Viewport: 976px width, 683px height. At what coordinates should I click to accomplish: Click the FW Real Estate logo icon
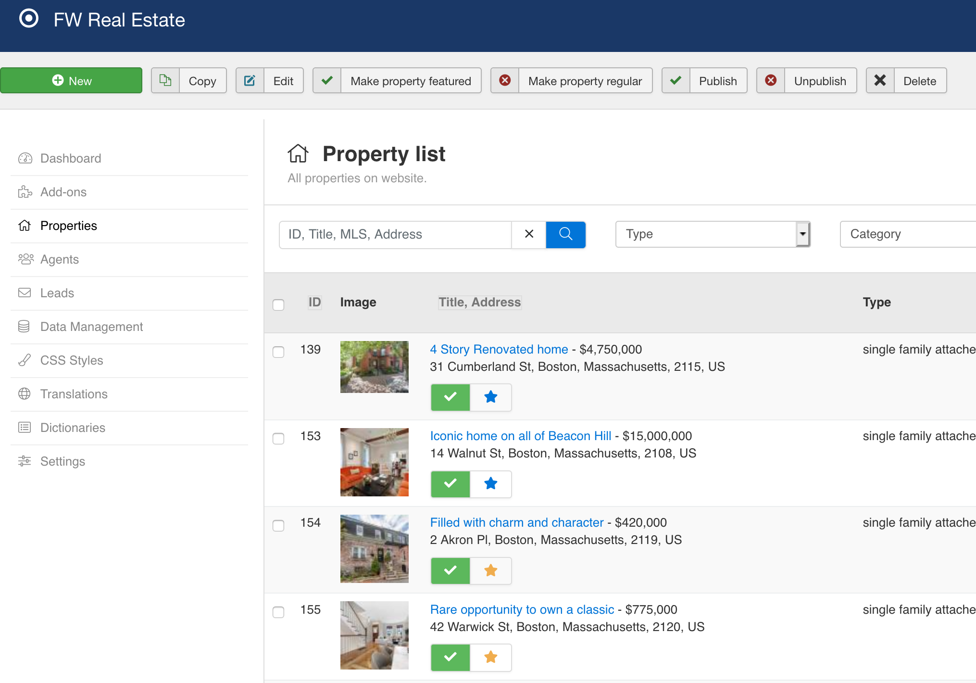[x=29, y=19]
